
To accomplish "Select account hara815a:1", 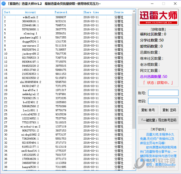I will click(31, 90).
